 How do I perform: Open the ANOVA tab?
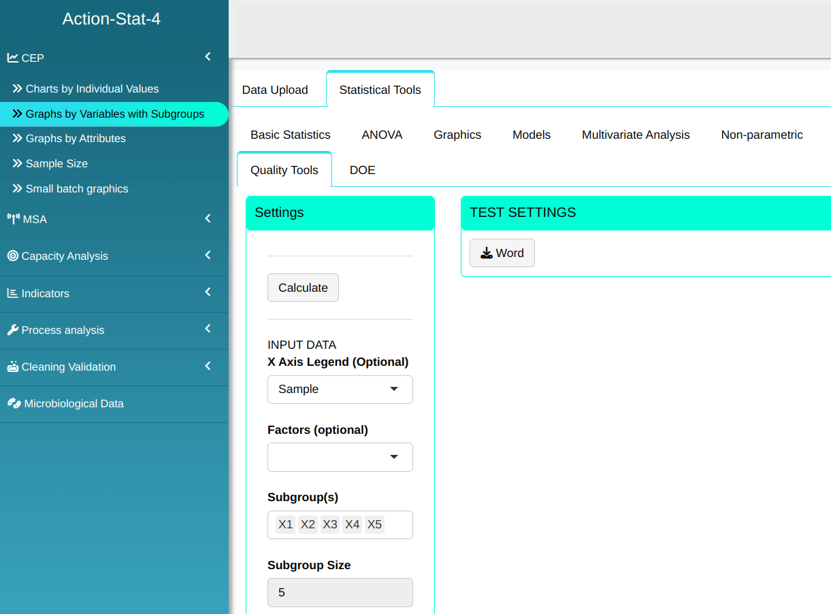point(382,135)
